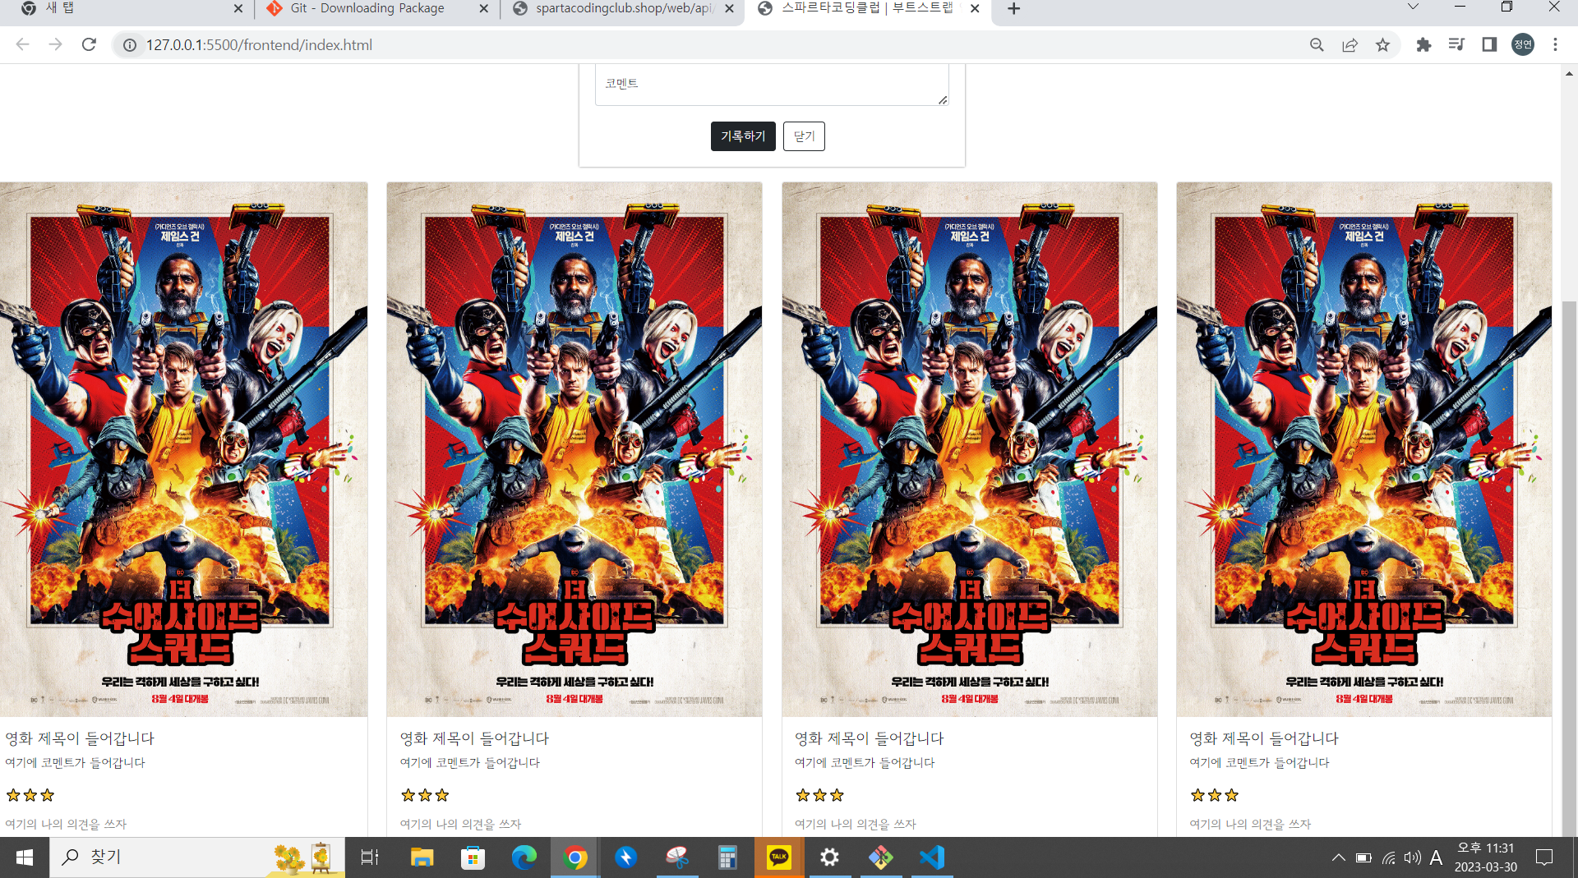Click the third movie poster thumbnail

970,449
